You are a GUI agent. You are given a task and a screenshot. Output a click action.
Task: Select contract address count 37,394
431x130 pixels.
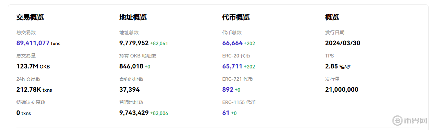point(130,90)
